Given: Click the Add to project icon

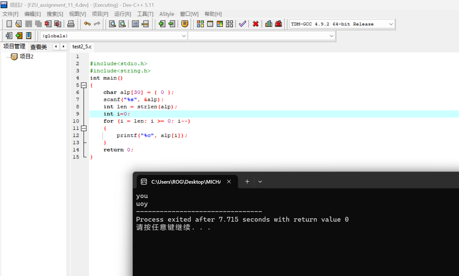Looking at the screenshot, I should pos(162,24).
